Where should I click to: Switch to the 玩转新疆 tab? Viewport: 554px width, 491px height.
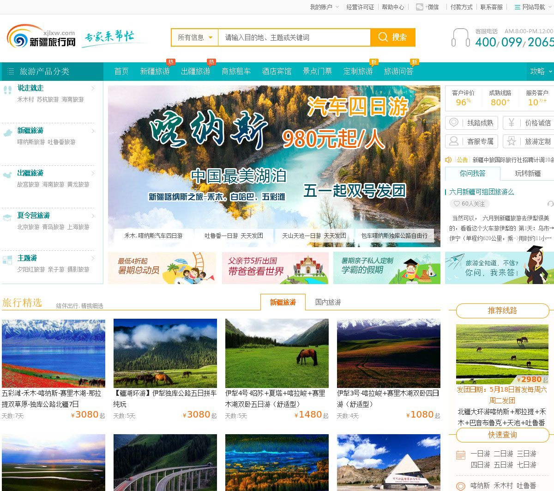tap(528, 173)
